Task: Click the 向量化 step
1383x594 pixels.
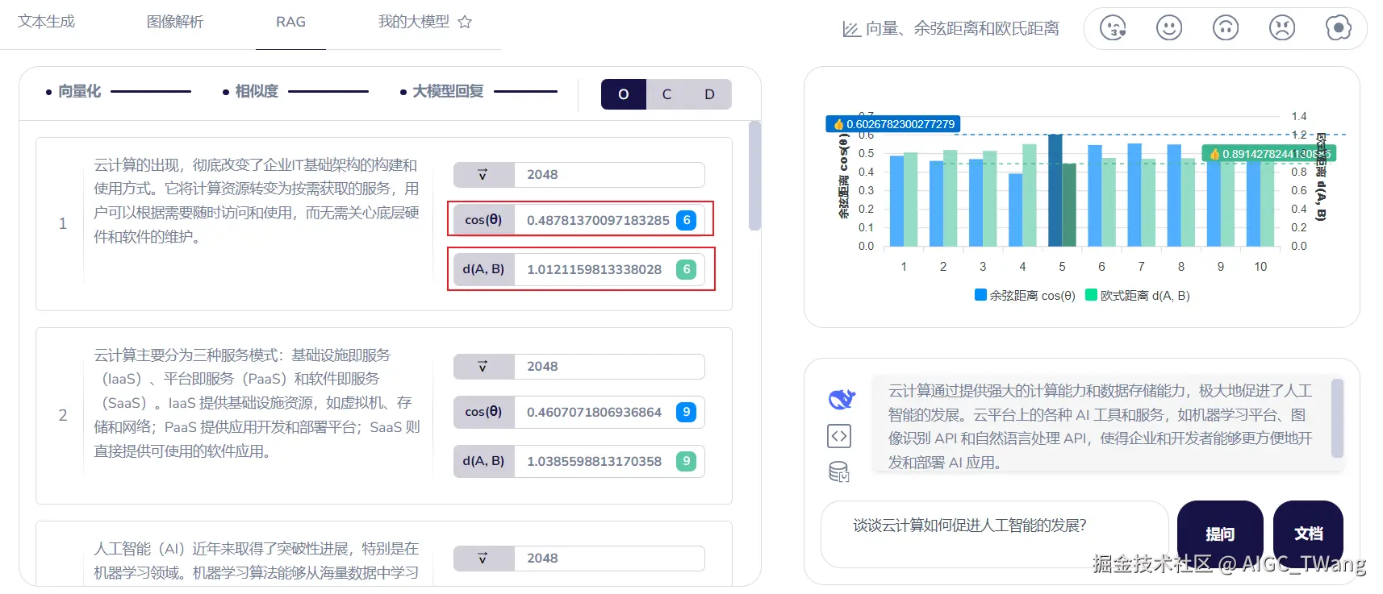Action: point(79,91)
